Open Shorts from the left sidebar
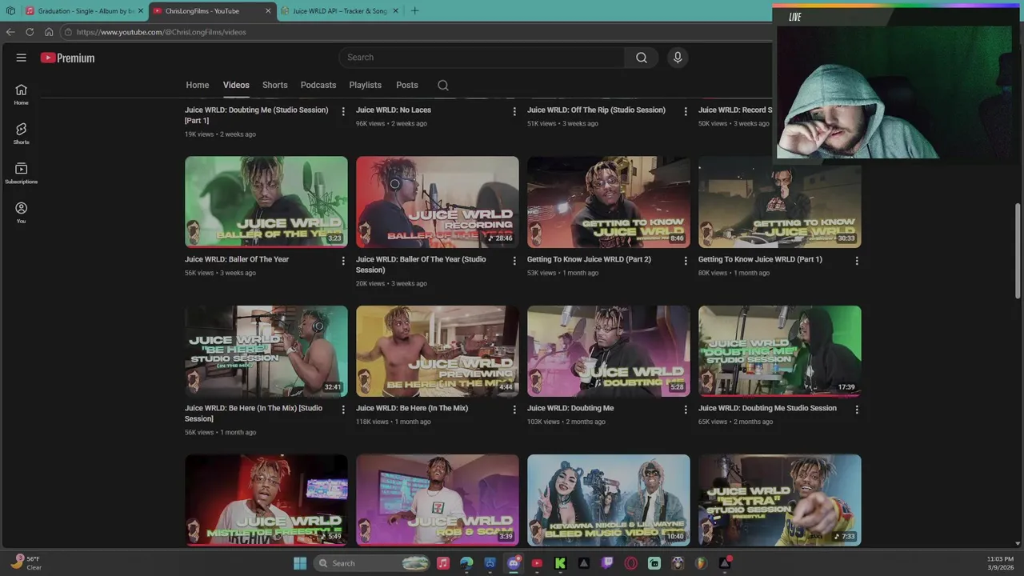 coord(21,134)
